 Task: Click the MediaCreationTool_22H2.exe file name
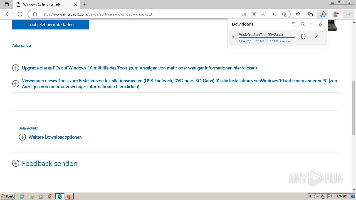click(x=261, y=35)
